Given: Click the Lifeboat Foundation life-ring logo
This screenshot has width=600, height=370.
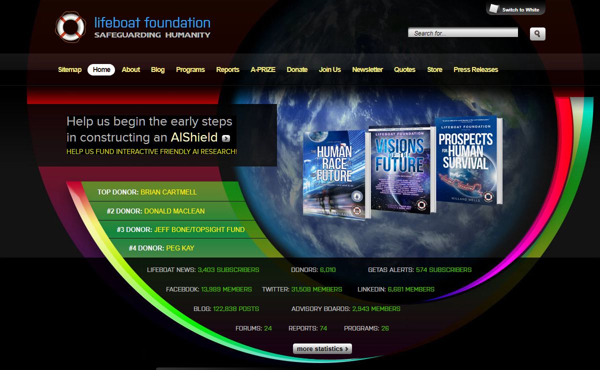Looking at the screenshot, I should [70, 27].
